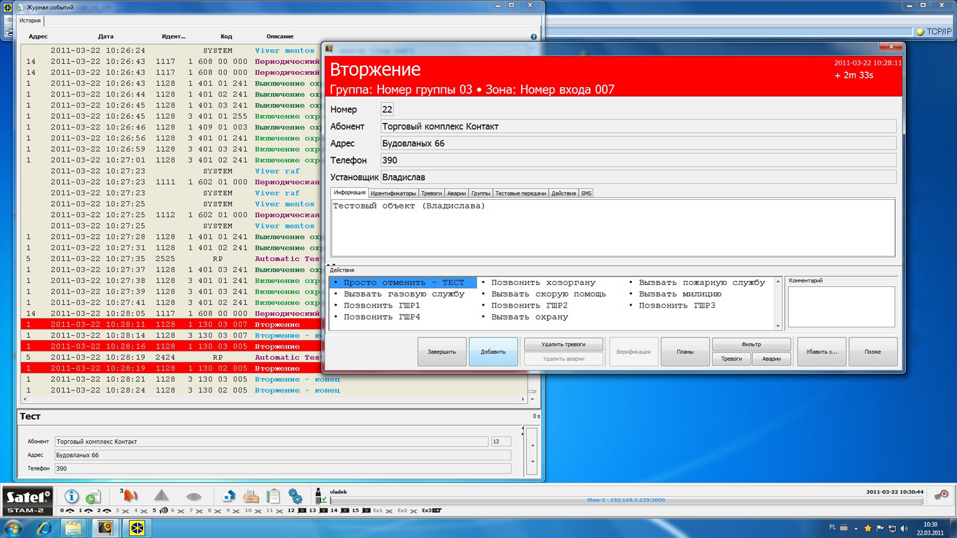Viewport: 957px width, 538px height.
Task: Click the warning triangle troubles icon
Action: pos(161,495)
